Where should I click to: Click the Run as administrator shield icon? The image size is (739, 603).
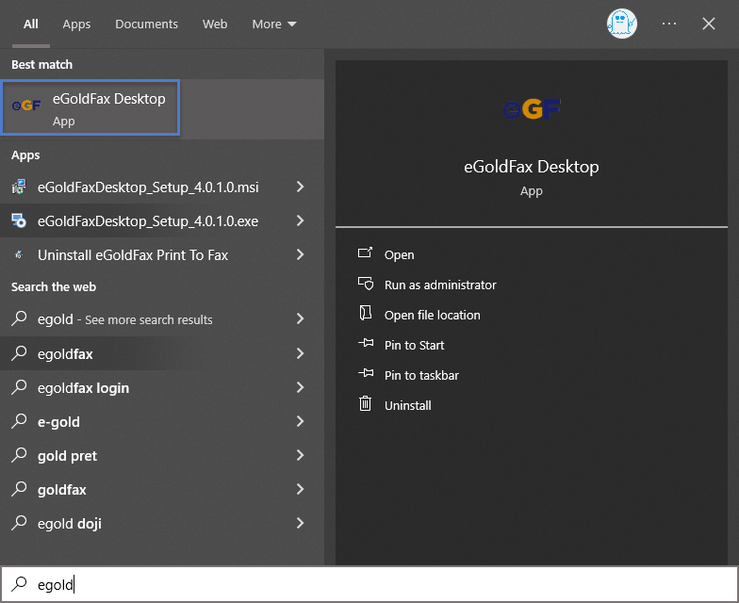coord(366,284)
